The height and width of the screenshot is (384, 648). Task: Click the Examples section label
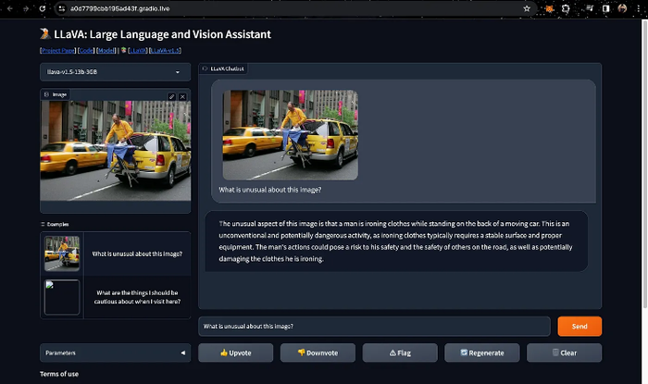click(55, 224)
